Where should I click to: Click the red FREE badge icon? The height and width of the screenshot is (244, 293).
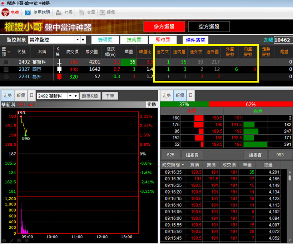(x=5, y=13)
